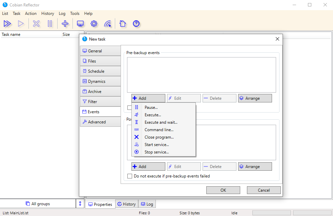
Task: Run selected tasks play icon
Action: click(x=21, y=24)
